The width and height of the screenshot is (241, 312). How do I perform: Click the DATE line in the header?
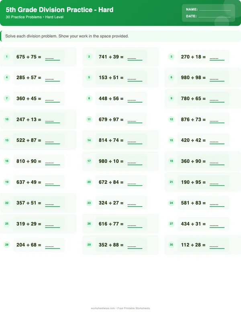click(214, 16)
